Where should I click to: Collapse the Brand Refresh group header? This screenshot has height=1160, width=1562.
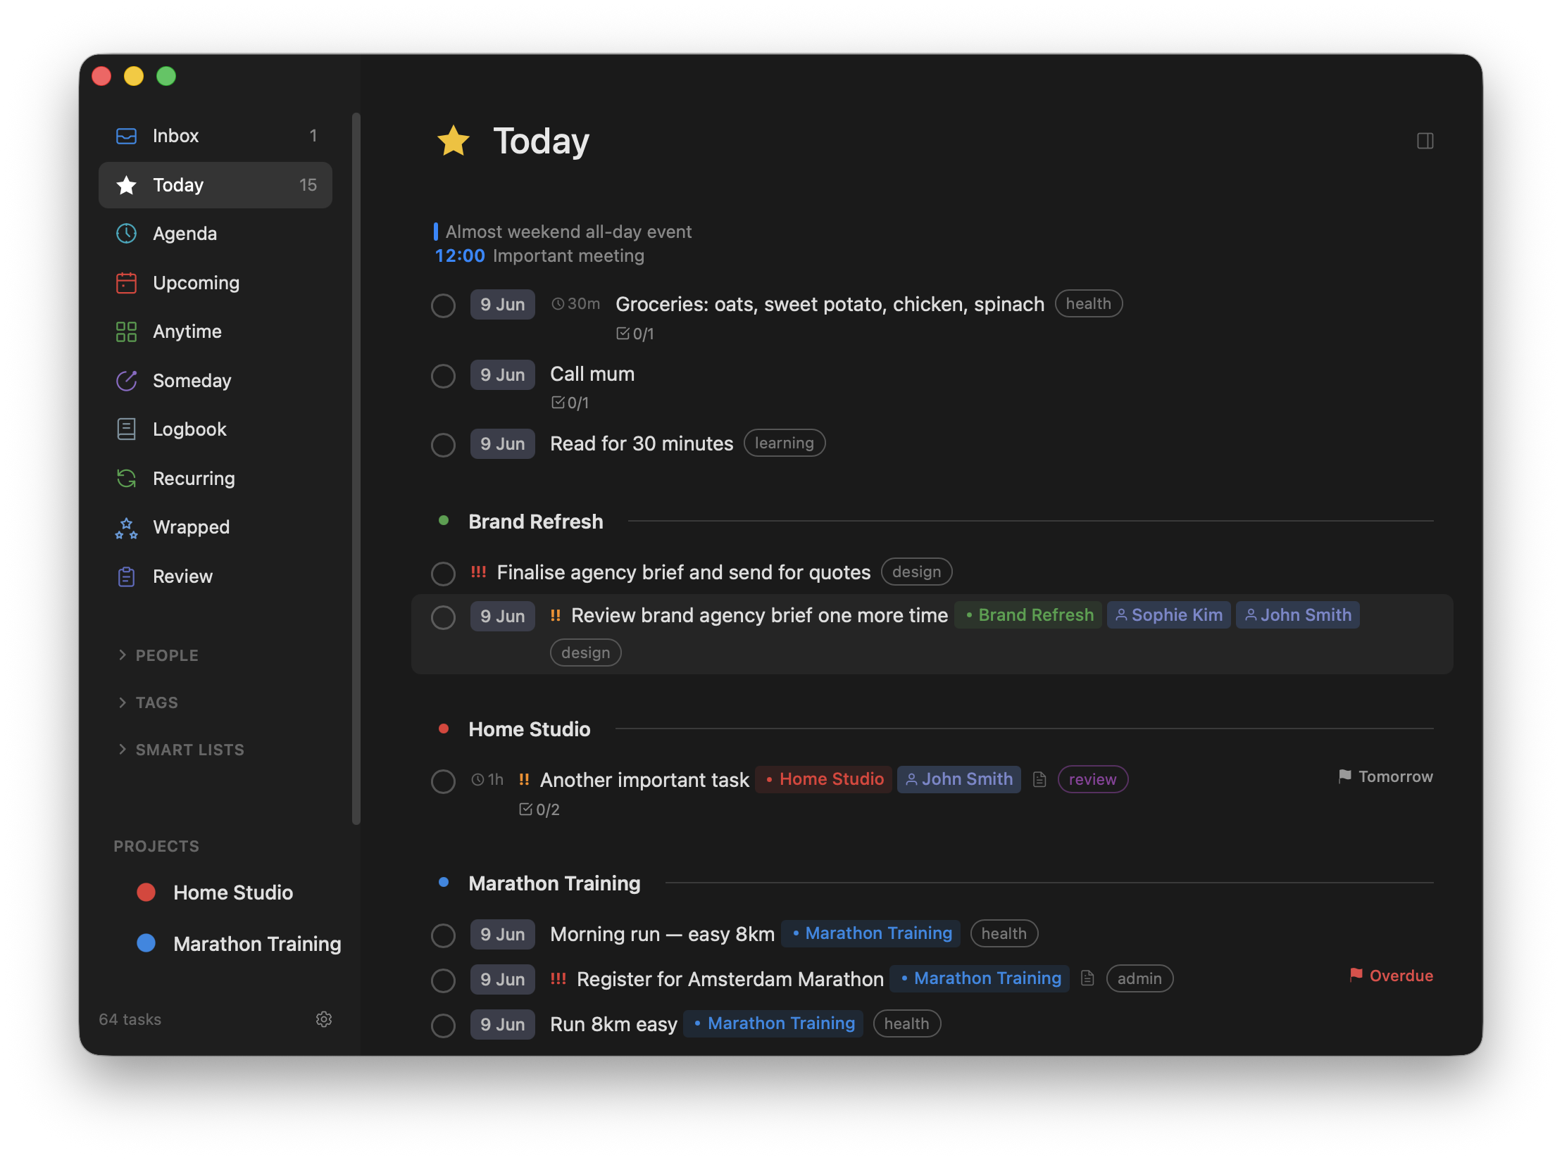(536, 522)
